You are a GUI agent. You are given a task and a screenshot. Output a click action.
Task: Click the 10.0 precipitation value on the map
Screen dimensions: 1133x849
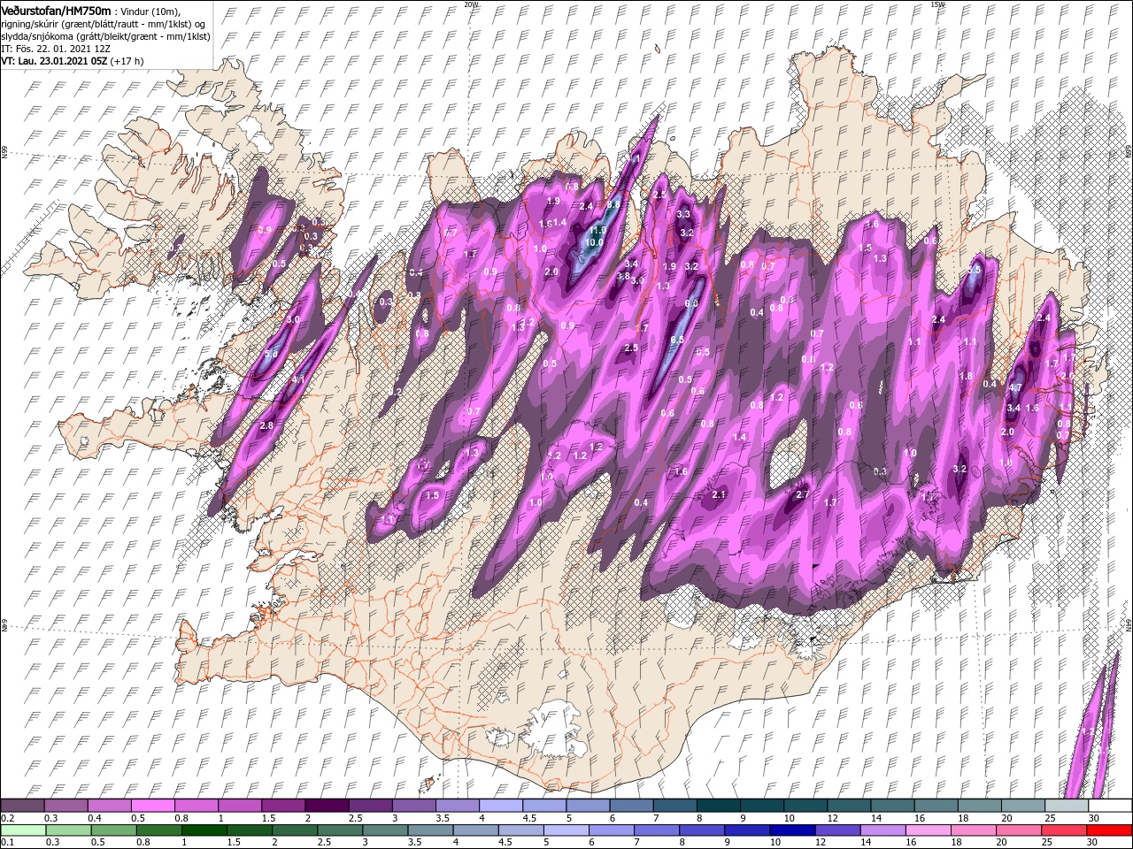pos(594,242)
